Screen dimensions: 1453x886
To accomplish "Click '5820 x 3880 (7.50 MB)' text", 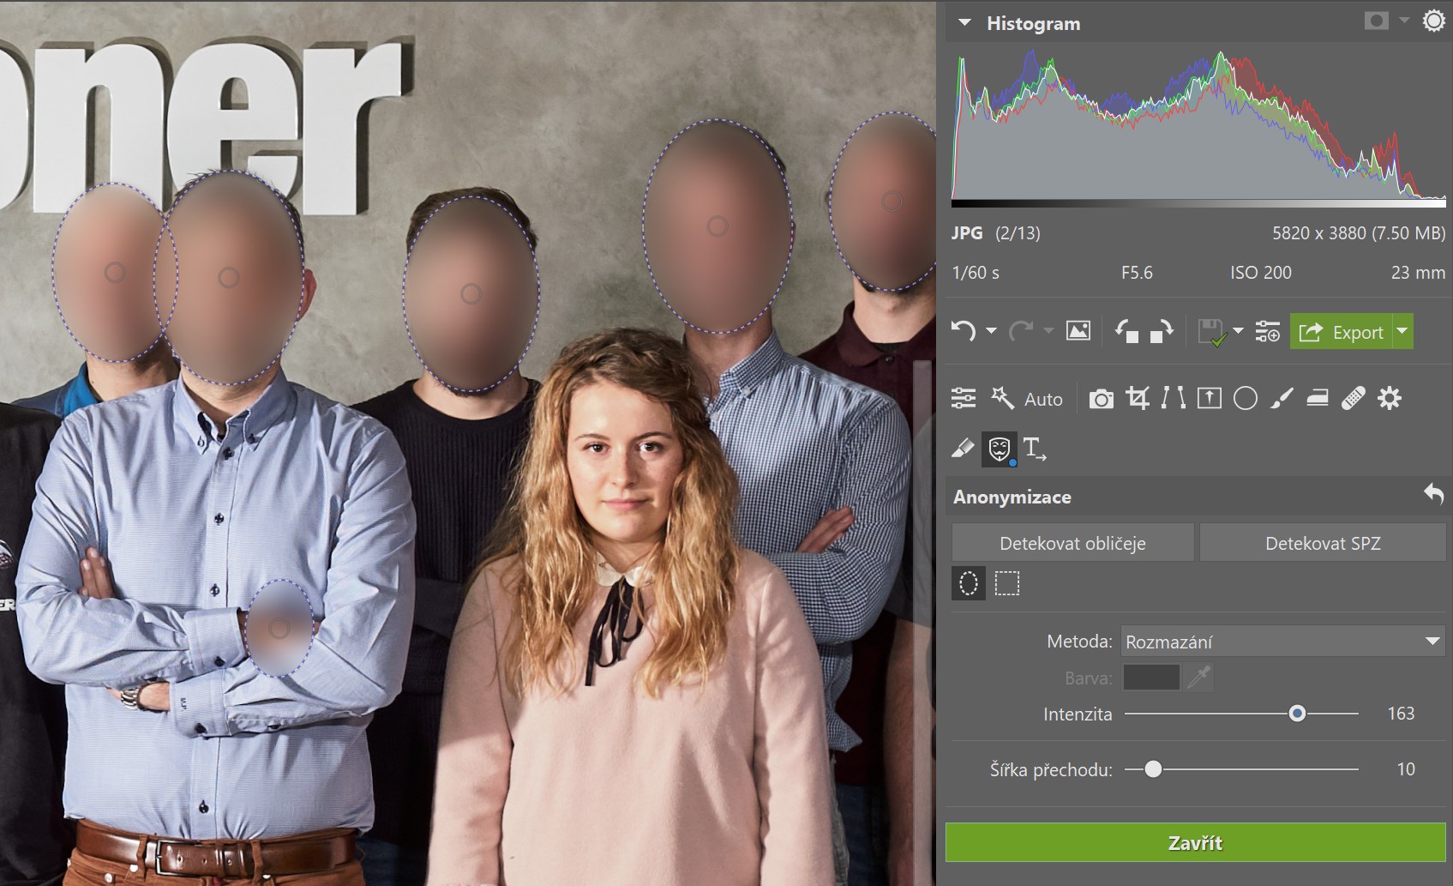I will [x=1359, y=233].
